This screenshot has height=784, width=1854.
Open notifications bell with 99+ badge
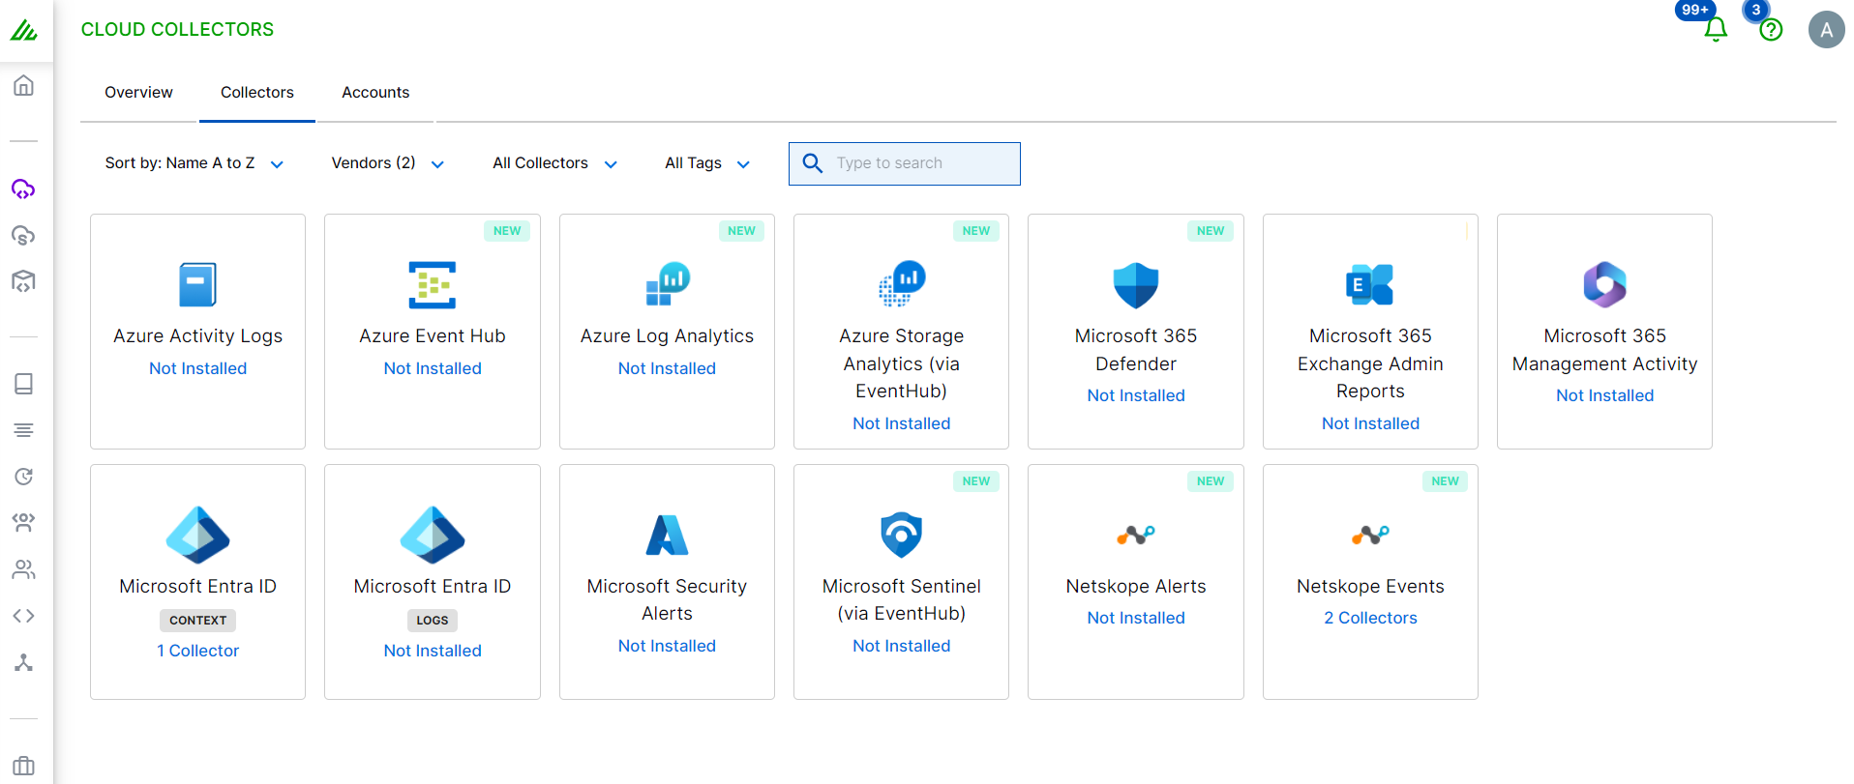pyautogui.click(x=1716, y=29)
